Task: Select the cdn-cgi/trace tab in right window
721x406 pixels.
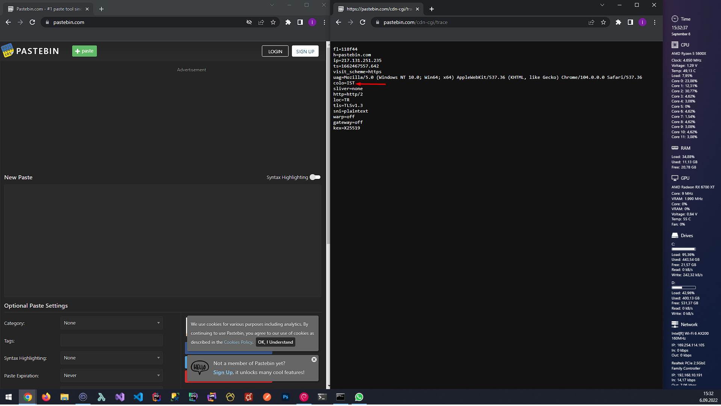Action: coord(378,9)
